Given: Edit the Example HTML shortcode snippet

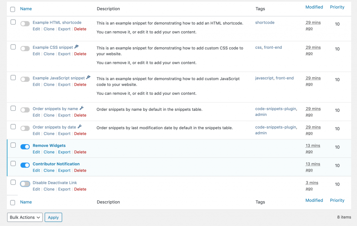Looking at the screenshot, I should [36, 29].
